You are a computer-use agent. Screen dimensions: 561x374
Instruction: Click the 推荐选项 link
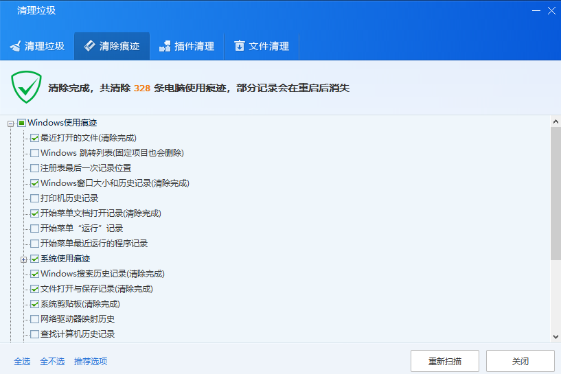[91, 361]
